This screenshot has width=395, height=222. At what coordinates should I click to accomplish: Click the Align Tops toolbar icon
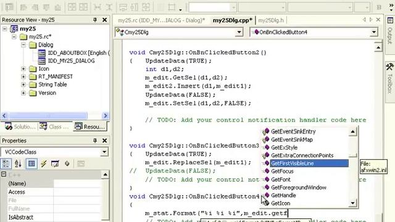pyautogui.click(x=46, y=7)
